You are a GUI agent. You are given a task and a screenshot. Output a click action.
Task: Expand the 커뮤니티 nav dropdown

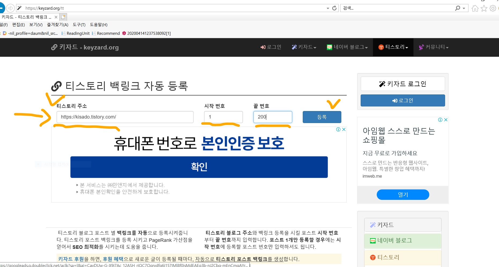pos(434,47)
